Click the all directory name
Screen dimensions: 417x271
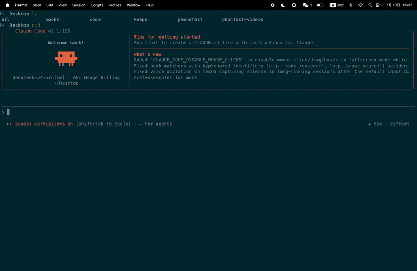(x=5, y=19)
